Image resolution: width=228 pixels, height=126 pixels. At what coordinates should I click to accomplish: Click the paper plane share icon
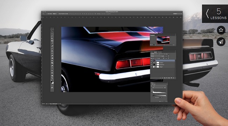221,42
